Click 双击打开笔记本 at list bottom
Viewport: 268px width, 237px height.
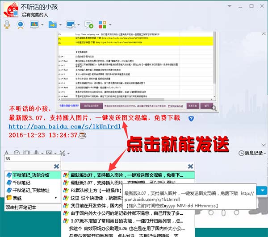pos(21,208)
